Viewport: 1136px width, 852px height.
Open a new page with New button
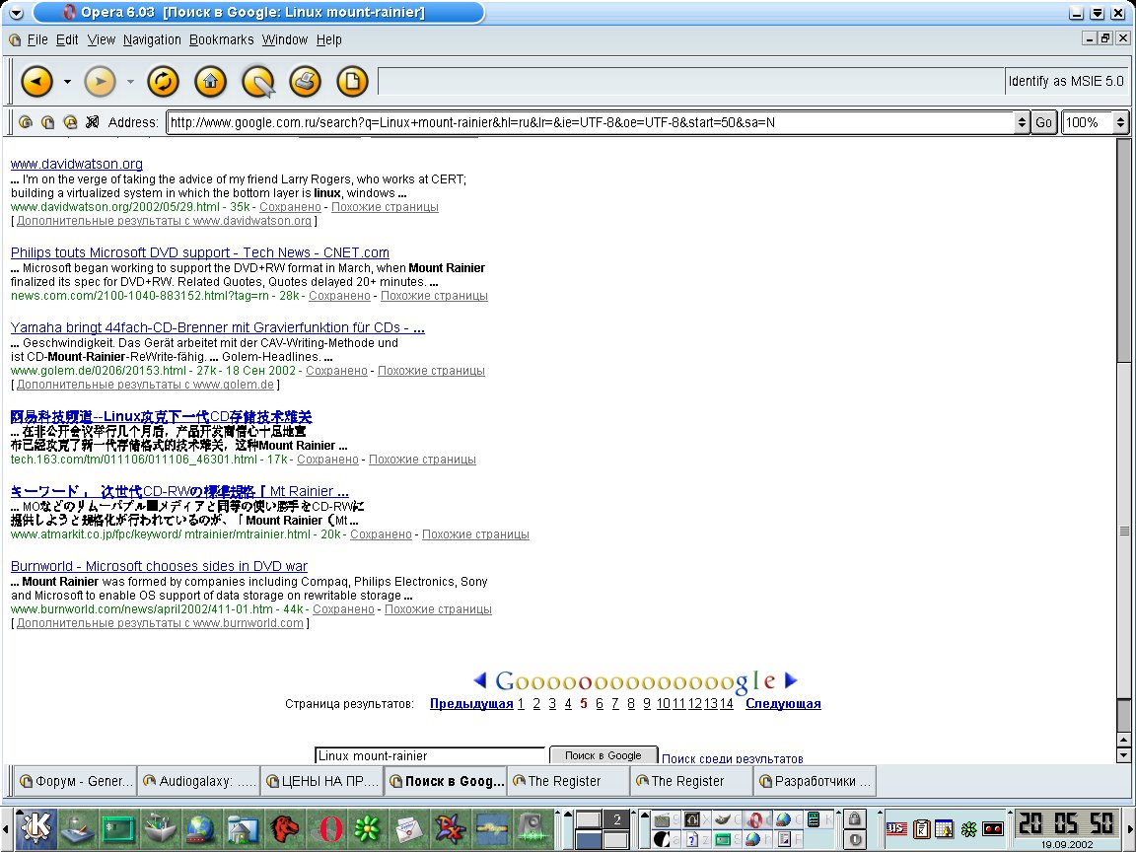(x=353, y=81)
